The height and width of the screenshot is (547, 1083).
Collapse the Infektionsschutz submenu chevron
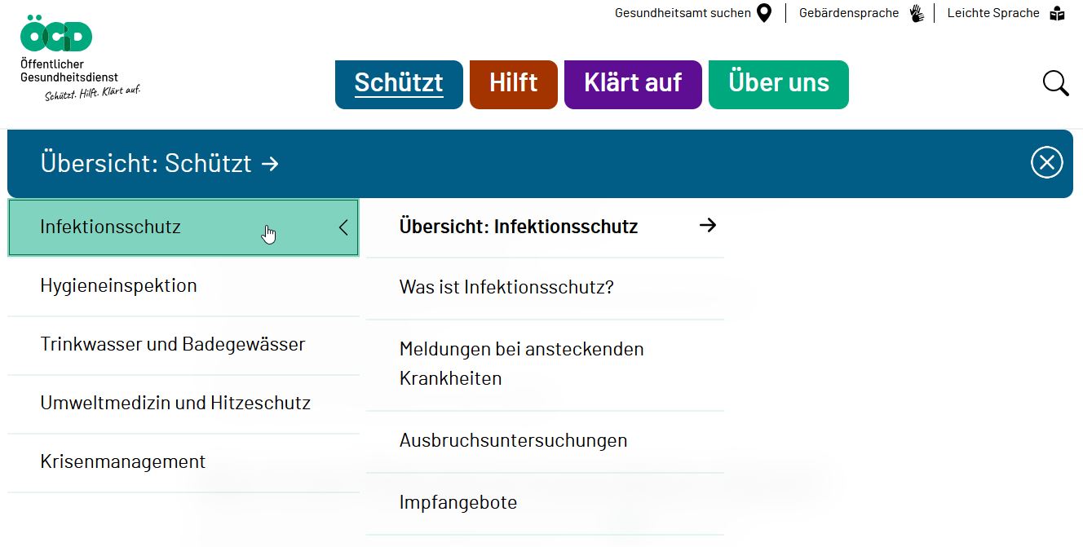[x=343, y=227]
